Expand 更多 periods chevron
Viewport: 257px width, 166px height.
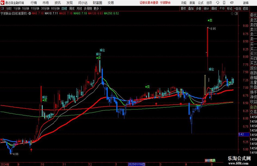pyautogui.click(x=100, y=8)
